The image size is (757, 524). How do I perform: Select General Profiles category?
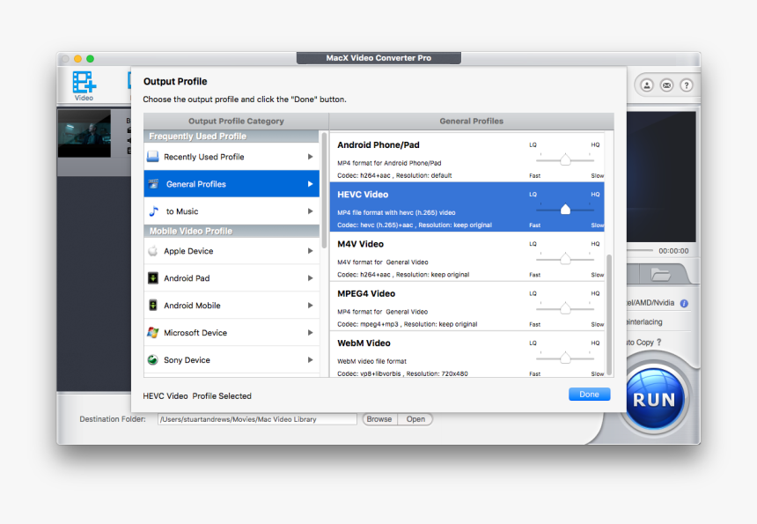coord(232,184)
